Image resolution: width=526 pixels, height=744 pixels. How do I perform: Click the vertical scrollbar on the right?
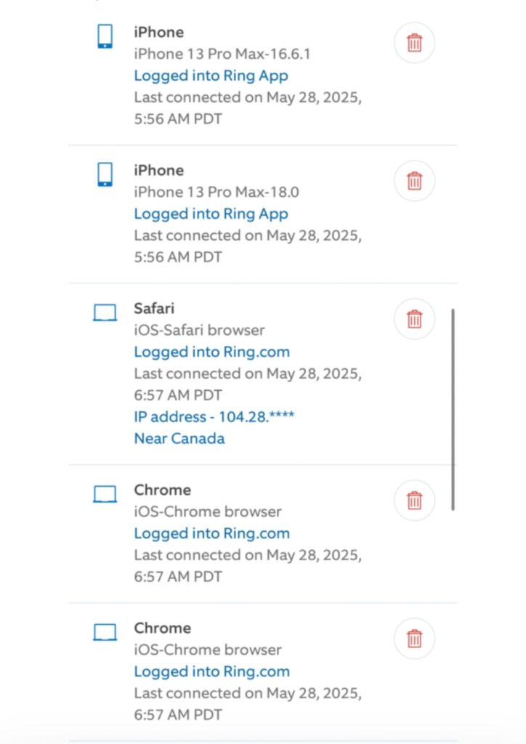click(x=453, y=408)
